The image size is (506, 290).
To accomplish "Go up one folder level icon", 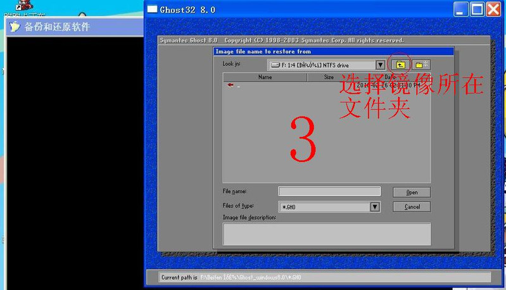I will click(x=400, y=65).
